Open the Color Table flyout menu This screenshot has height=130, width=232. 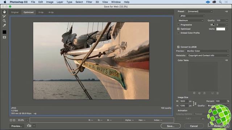tap(226, 60)
